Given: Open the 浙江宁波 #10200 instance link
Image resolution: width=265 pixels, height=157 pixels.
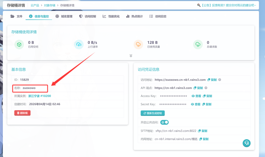Looking at the screenshot, I should pyautogui.click(x=40, y=96).
